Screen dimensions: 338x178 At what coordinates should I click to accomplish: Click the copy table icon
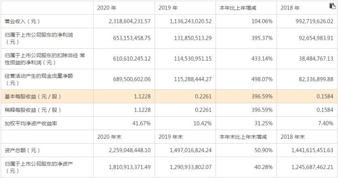332,6
